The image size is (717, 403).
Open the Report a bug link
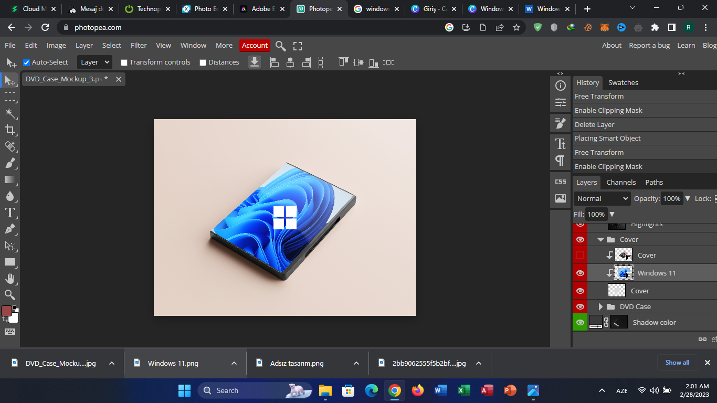(x=649, y=46)
